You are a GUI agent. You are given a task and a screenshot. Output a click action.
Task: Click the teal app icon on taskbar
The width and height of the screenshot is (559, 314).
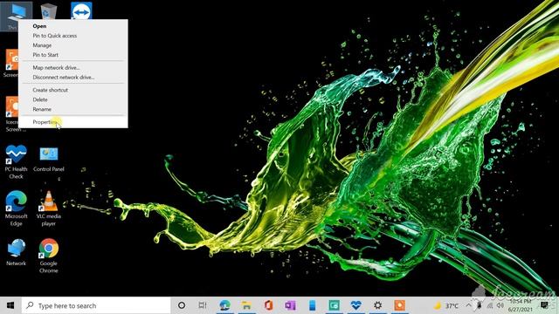(x=334, y=305)
